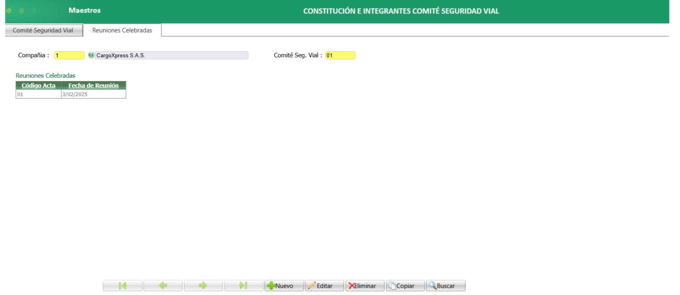Go to the next record arrow

pyautogui.click(x=203, y=286)
